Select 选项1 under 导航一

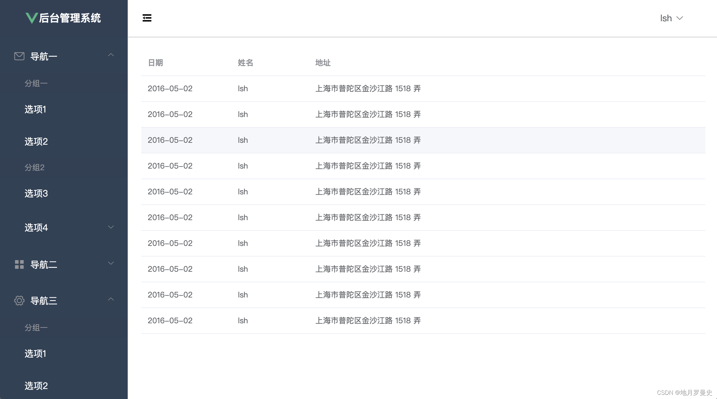pyautogui.click(x=35, y=109)
